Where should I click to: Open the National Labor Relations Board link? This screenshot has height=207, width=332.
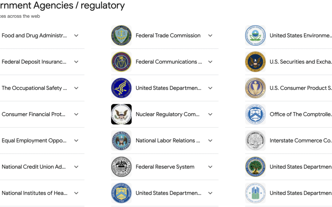(x=168, y=140)
